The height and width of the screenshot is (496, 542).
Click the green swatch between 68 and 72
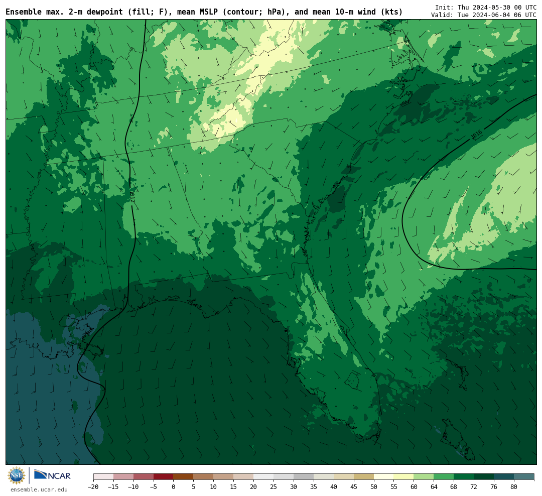pos(464,477)
